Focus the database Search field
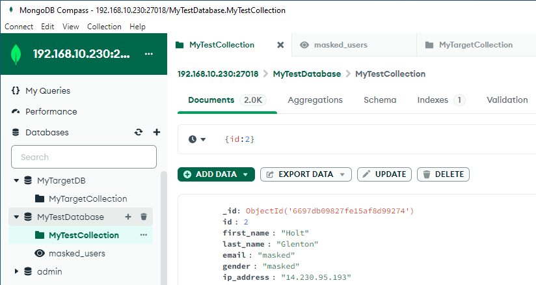 (84, 157)
